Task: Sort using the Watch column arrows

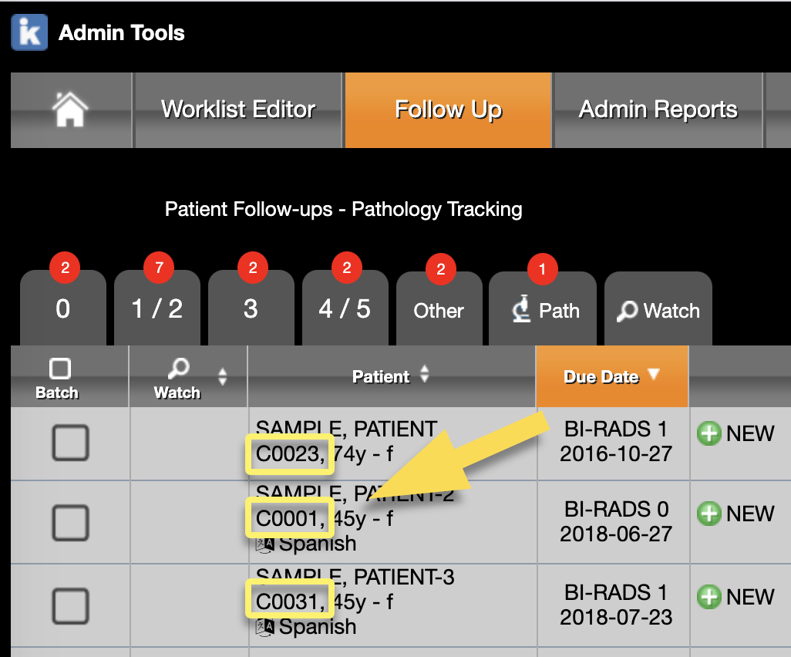Action: [x=223, y=376]
